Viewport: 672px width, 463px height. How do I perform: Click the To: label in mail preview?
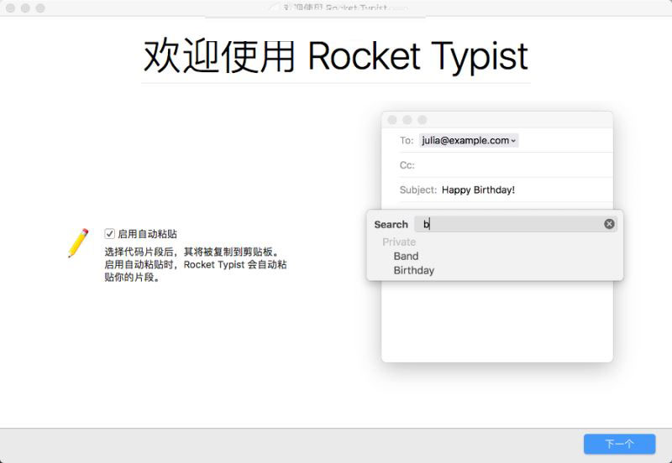coord(407,140)
